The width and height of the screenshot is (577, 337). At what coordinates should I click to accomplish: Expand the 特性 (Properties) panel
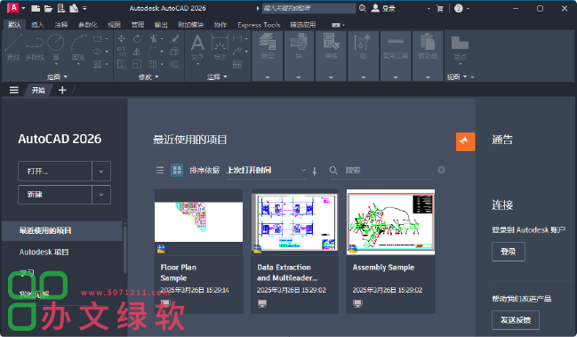tap(331, 77)
